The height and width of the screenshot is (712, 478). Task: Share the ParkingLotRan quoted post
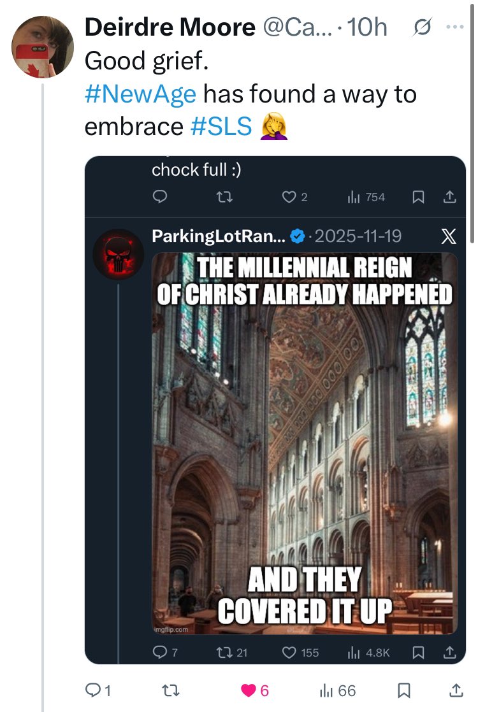[x=451, y=652]
